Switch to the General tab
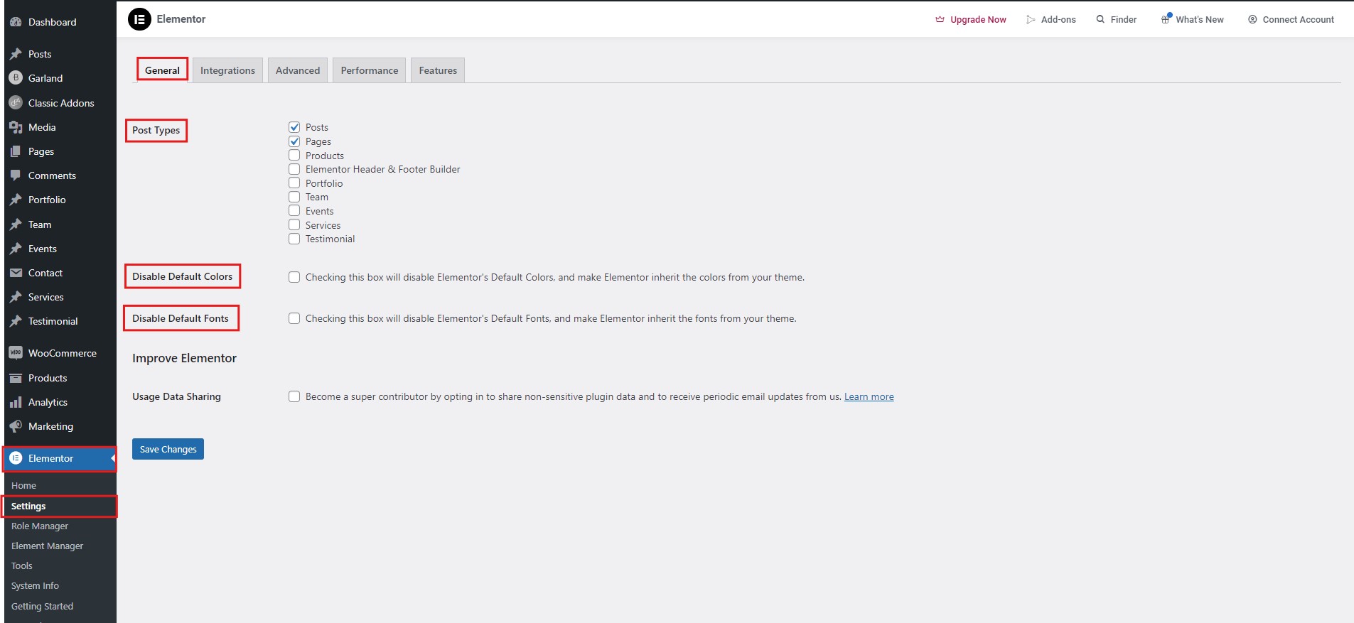Image resolution: width=1354 pixels, height=623 pixels. coord(162,70)
